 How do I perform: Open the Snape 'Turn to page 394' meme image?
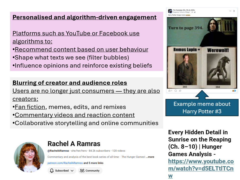202,53
